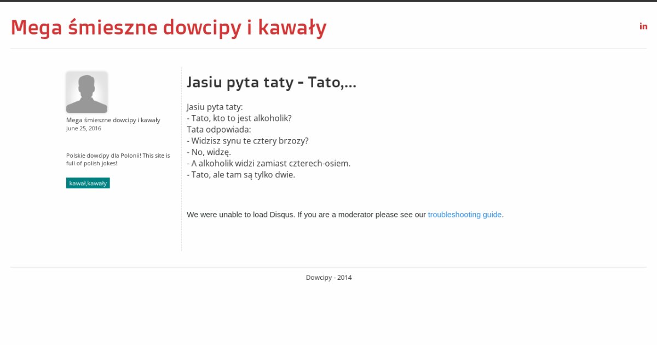Click the 'We were unable to load Disqus' message

pyautogui.click(x=240, y=215)
